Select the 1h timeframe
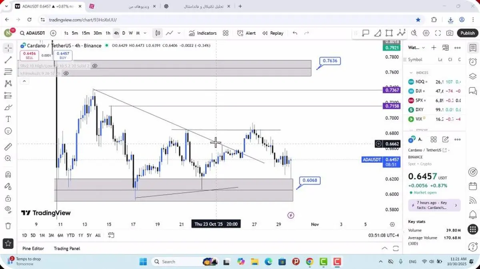The image size is (480, 269). point(108,33)
